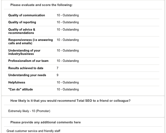This screenshot has width=166, height=133.
Task: Click 'Professionalism of our team' label
Action: [28, 61]
